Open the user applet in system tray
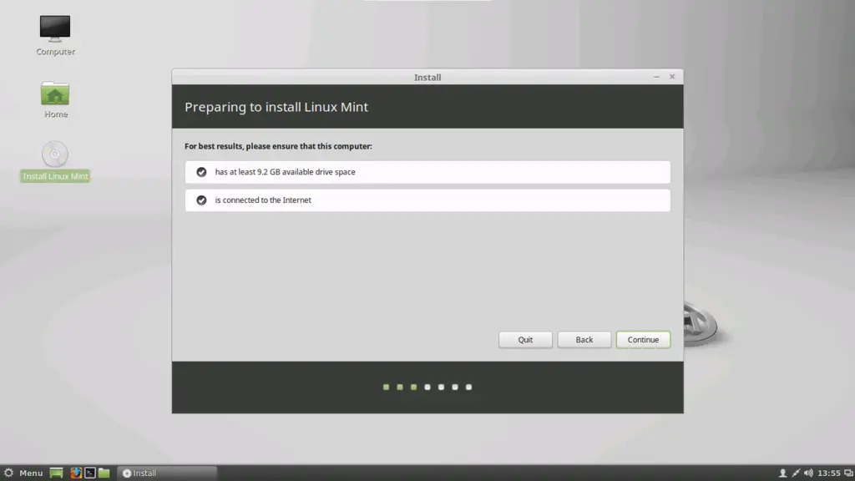 point(782,473)
